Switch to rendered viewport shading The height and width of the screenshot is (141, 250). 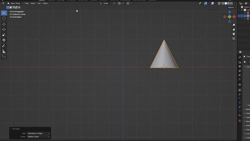pyautogui.click(x=232, y=4)
